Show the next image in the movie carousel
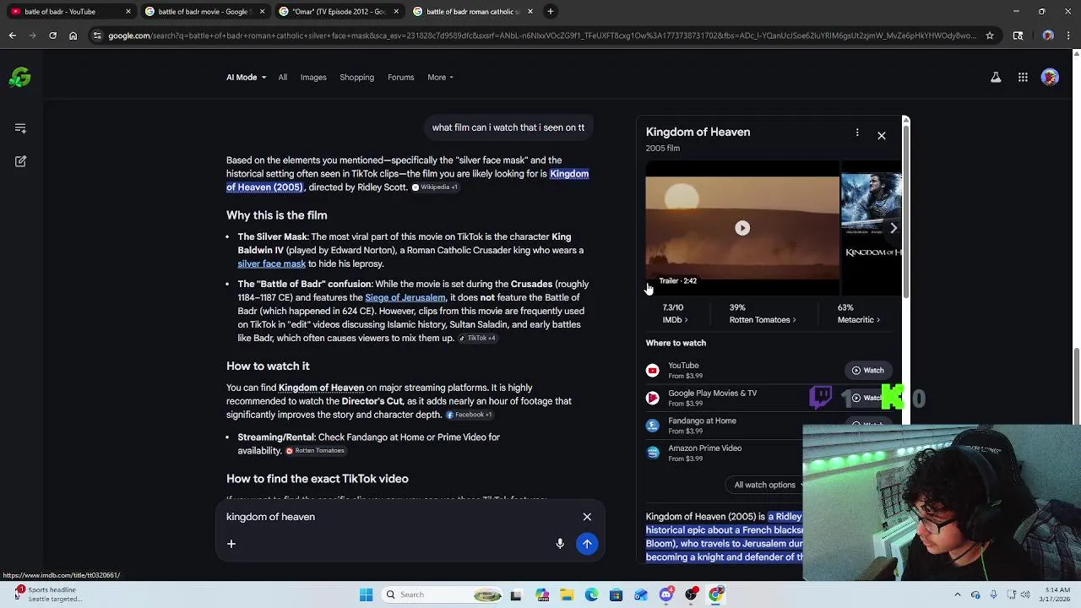 894,228
